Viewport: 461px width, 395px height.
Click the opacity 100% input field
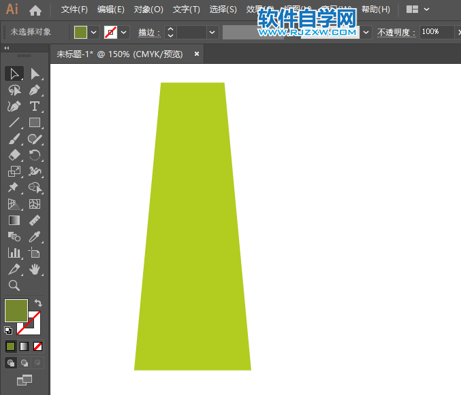(x=434, y=32)
